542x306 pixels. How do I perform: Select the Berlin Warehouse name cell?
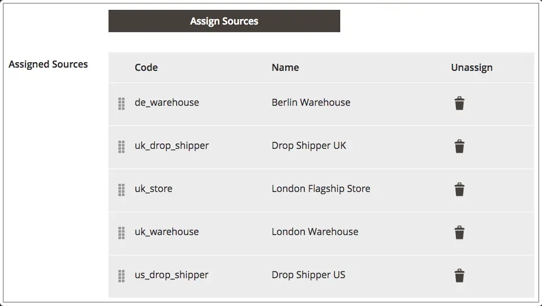[x=311, y=103]
